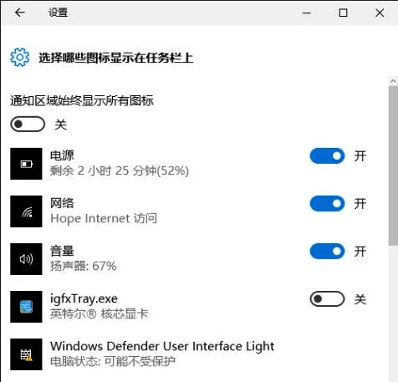
Task: Click the 电源 battery icon
Action: point(26,164)
